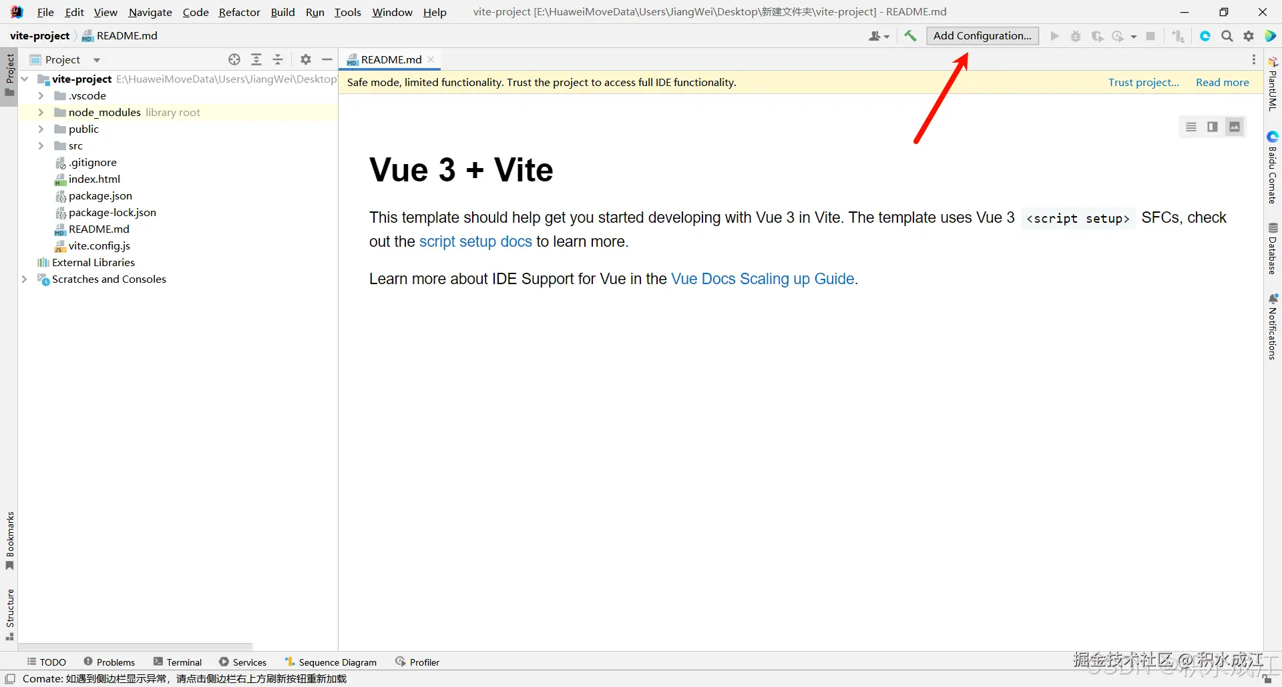The image size is (1282, 687).
Task: Open Notifications panel on right sidebar
Action: click(x=1273, y=327)
